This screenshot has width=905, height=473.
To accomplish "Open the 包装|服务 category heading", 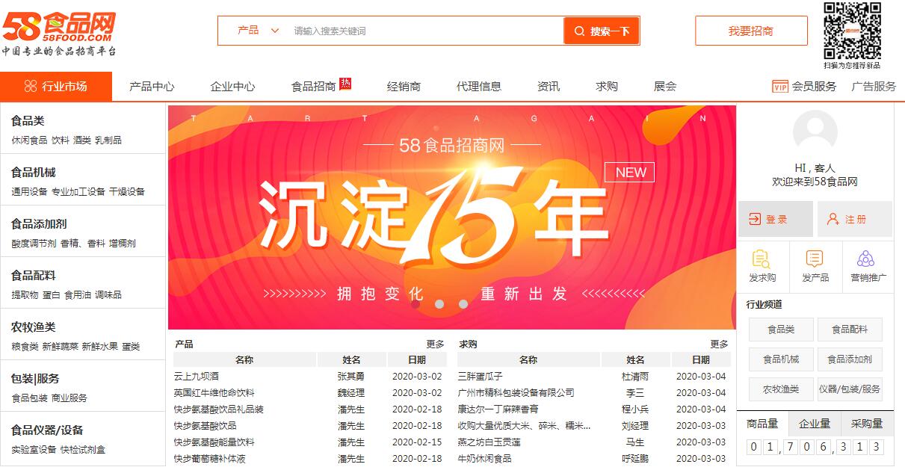I will tap(35, 379).
